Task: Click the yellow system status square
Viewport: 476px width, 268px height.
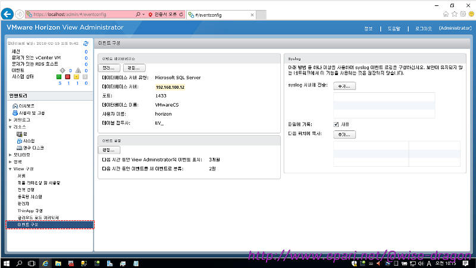Action: [x=77, y=77]
